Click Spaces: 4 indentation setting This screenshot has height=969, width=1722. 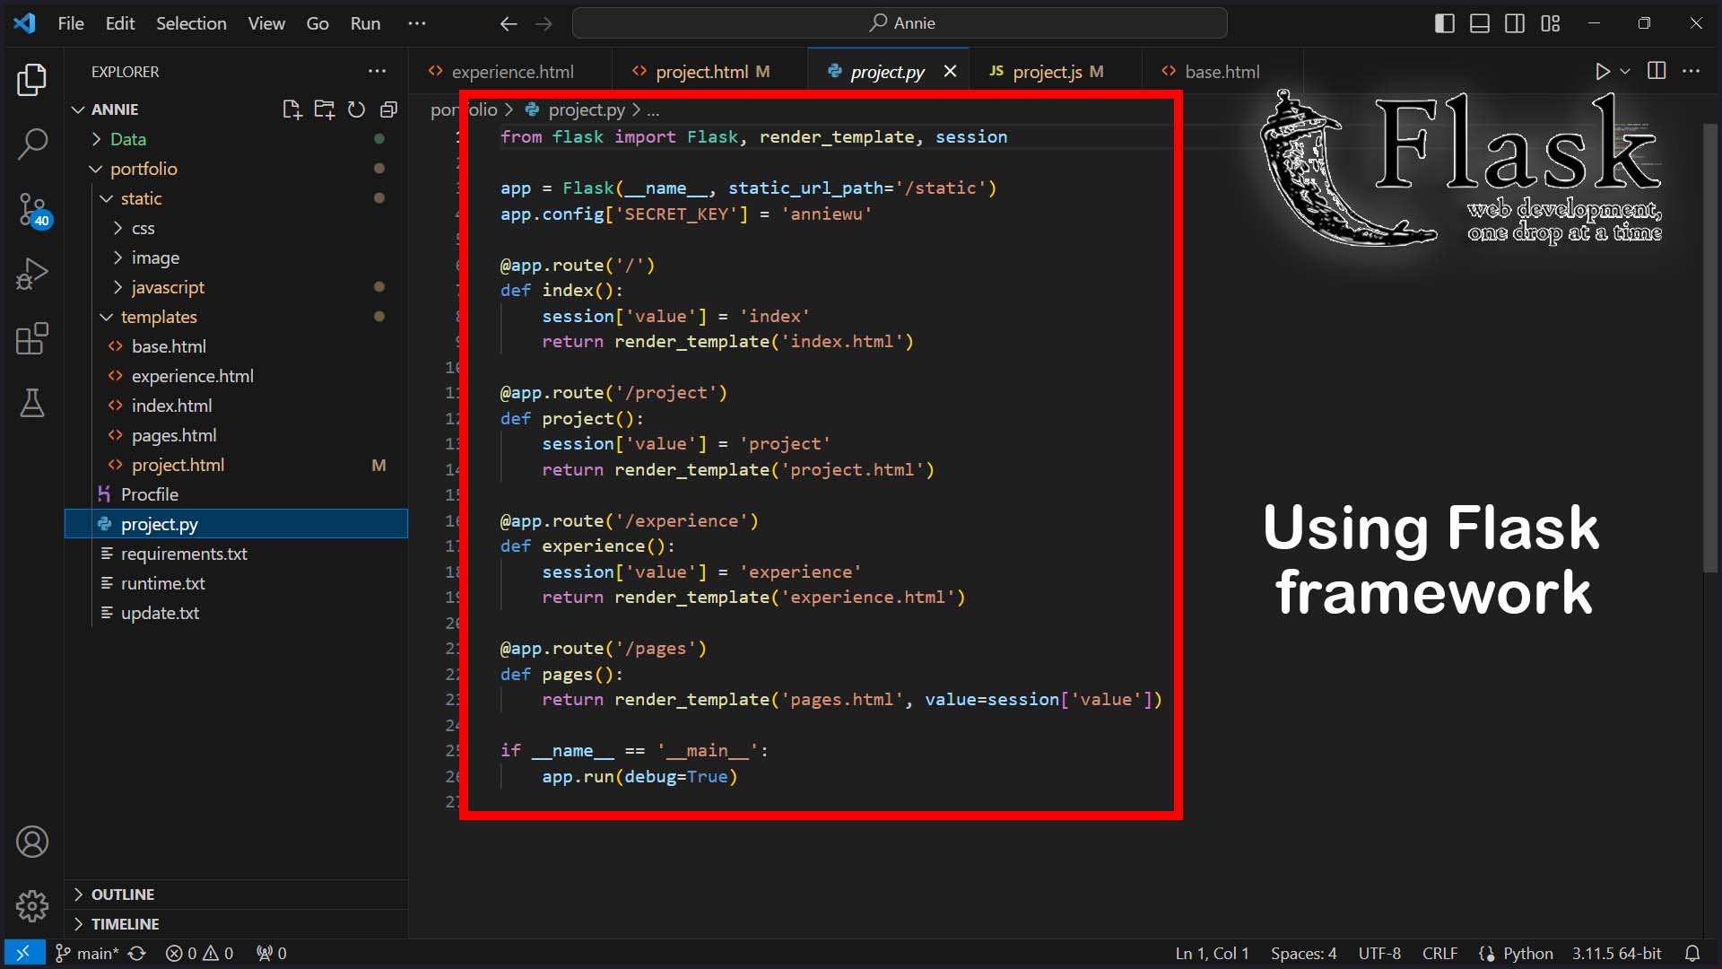1303,953
